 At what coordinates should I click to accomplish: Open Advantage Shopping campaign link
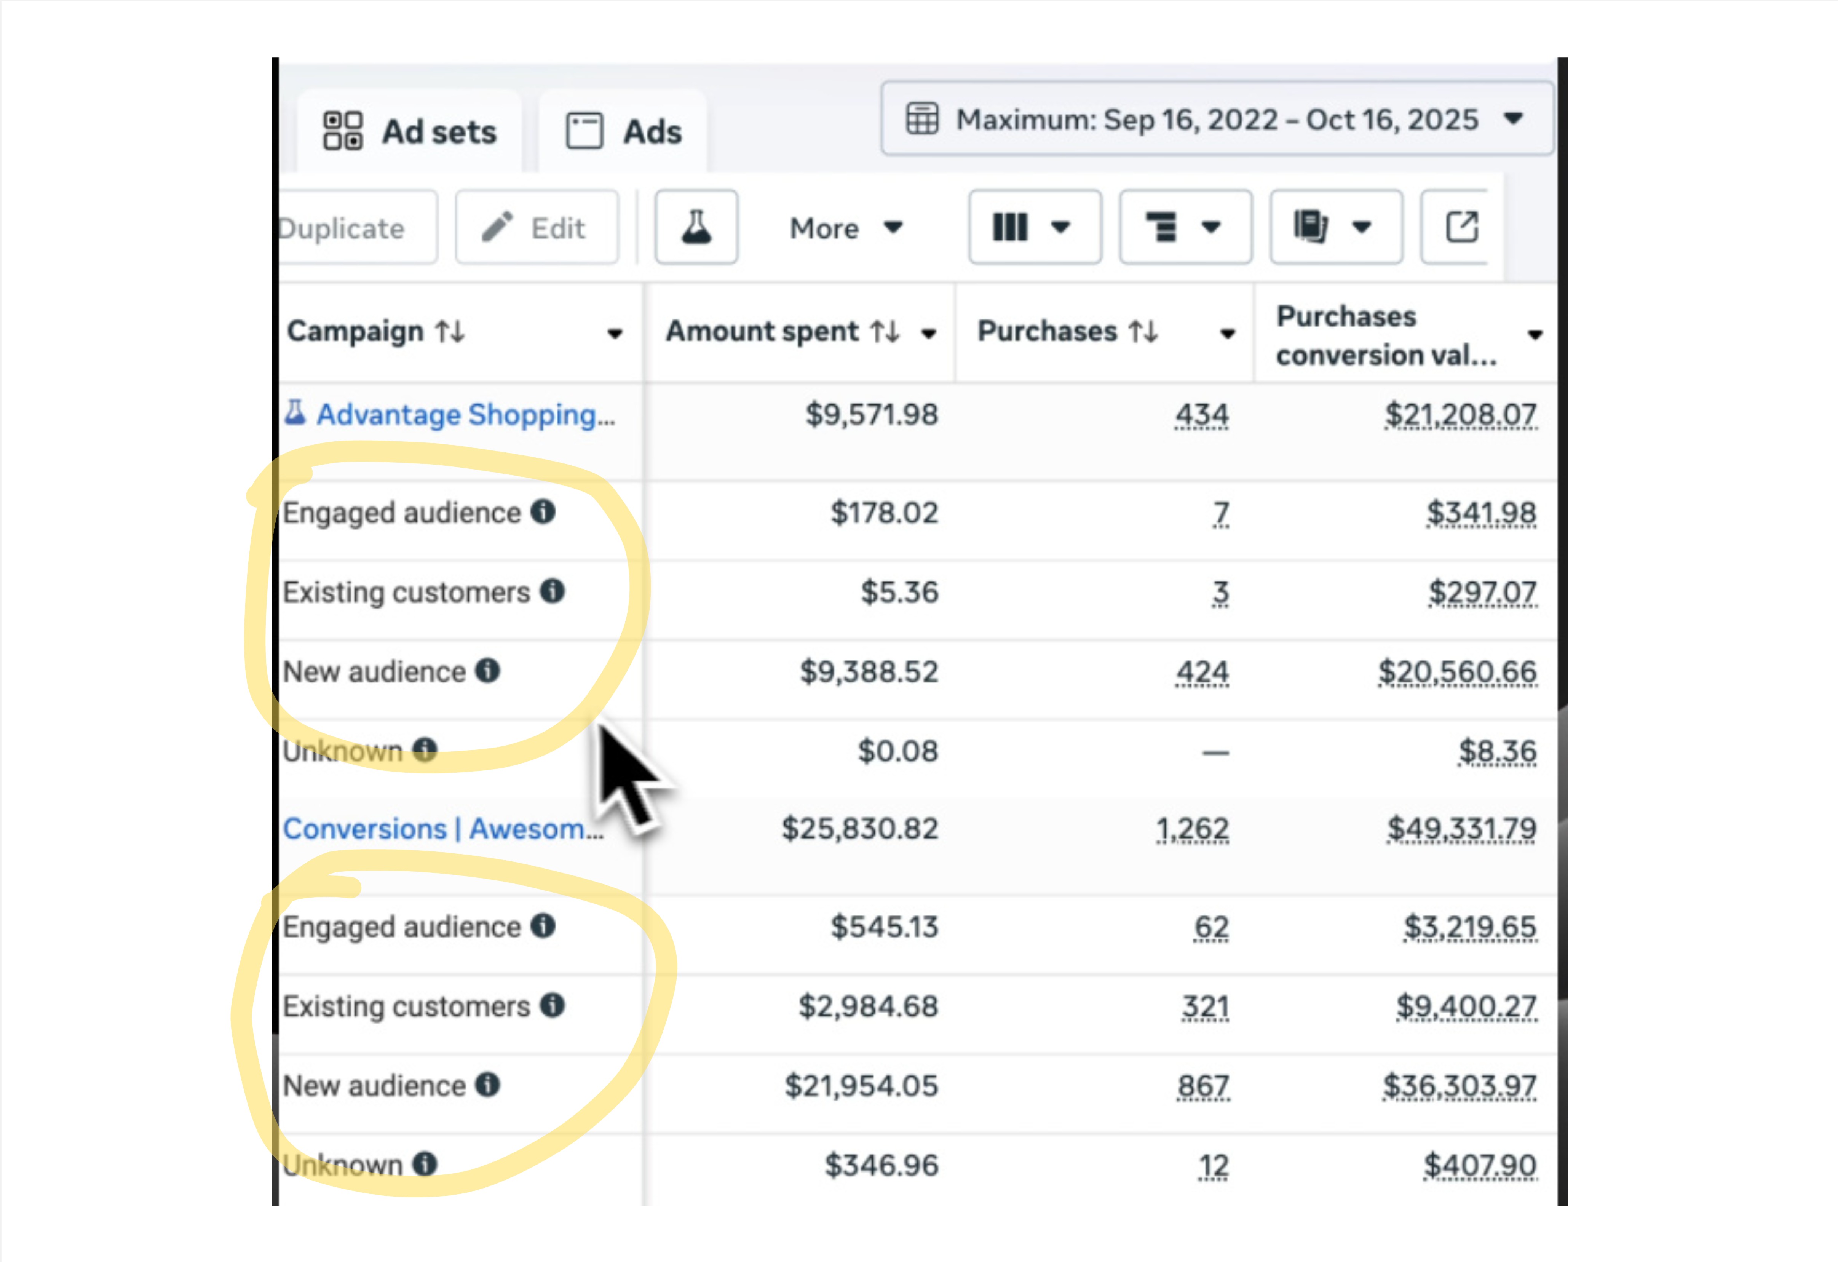[x=465, y=414]
